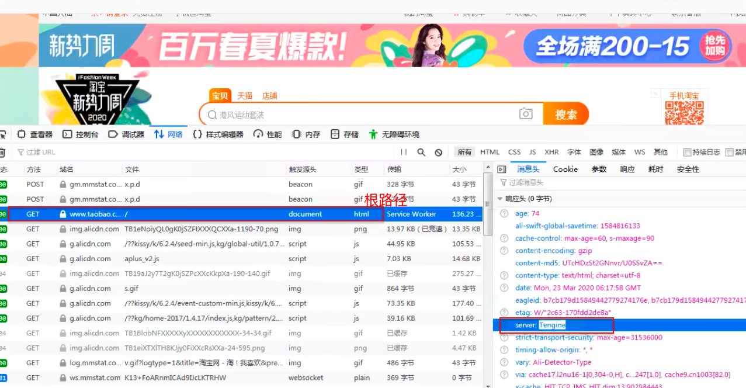Close the 手机淘宝 QR code box
Image resolution: width=746 pixels, height=388 pixels.
point(655,94)
